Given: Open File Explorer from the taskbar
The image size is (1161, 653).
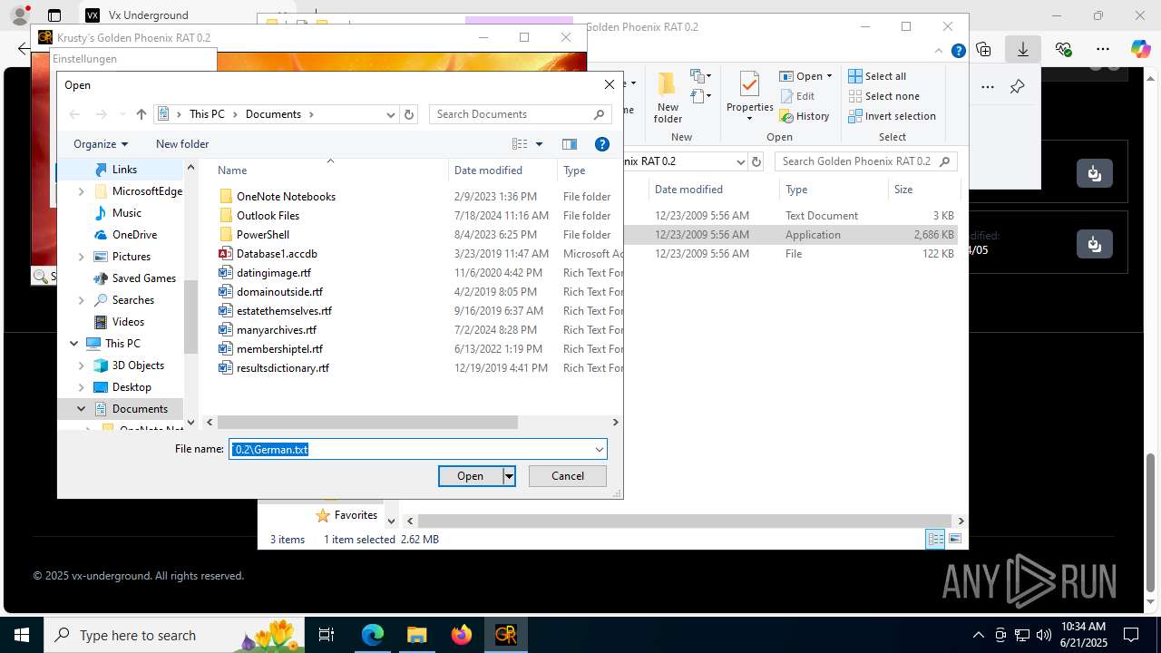Looking at the screenshot, I should (416, 635).
